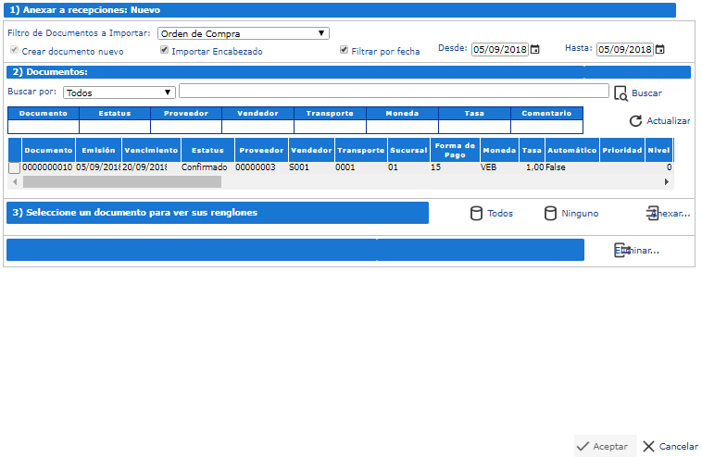Viewport: 702px width, 457px height.
Task: Toggle Importar Encabezado checkbox
Action: [x=164, y=50]
